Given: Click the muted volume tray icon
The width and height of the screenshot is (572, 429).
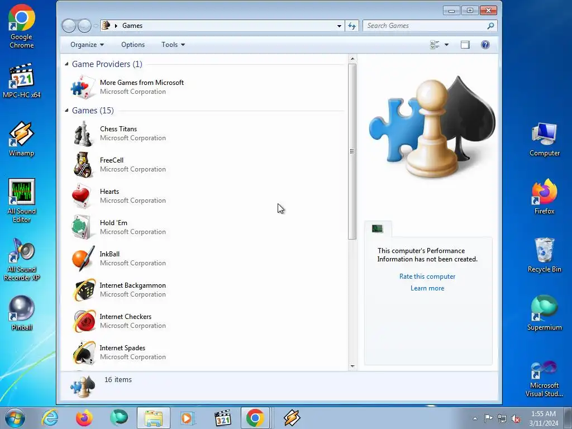Looking at the screenshot, I should coord(516,418).
